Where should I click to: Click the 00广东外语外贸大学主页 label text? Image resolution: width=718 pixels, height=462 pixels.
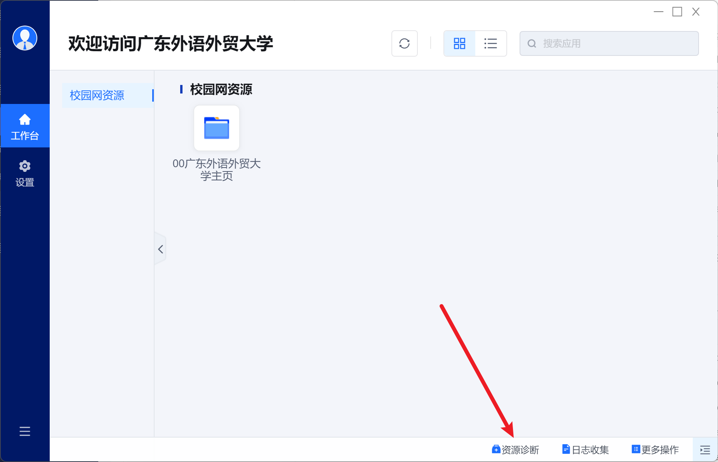(217, 170)
